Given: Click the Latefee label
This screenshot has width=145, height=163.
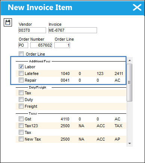Looking at the screenshot, I should coord(31,73).
